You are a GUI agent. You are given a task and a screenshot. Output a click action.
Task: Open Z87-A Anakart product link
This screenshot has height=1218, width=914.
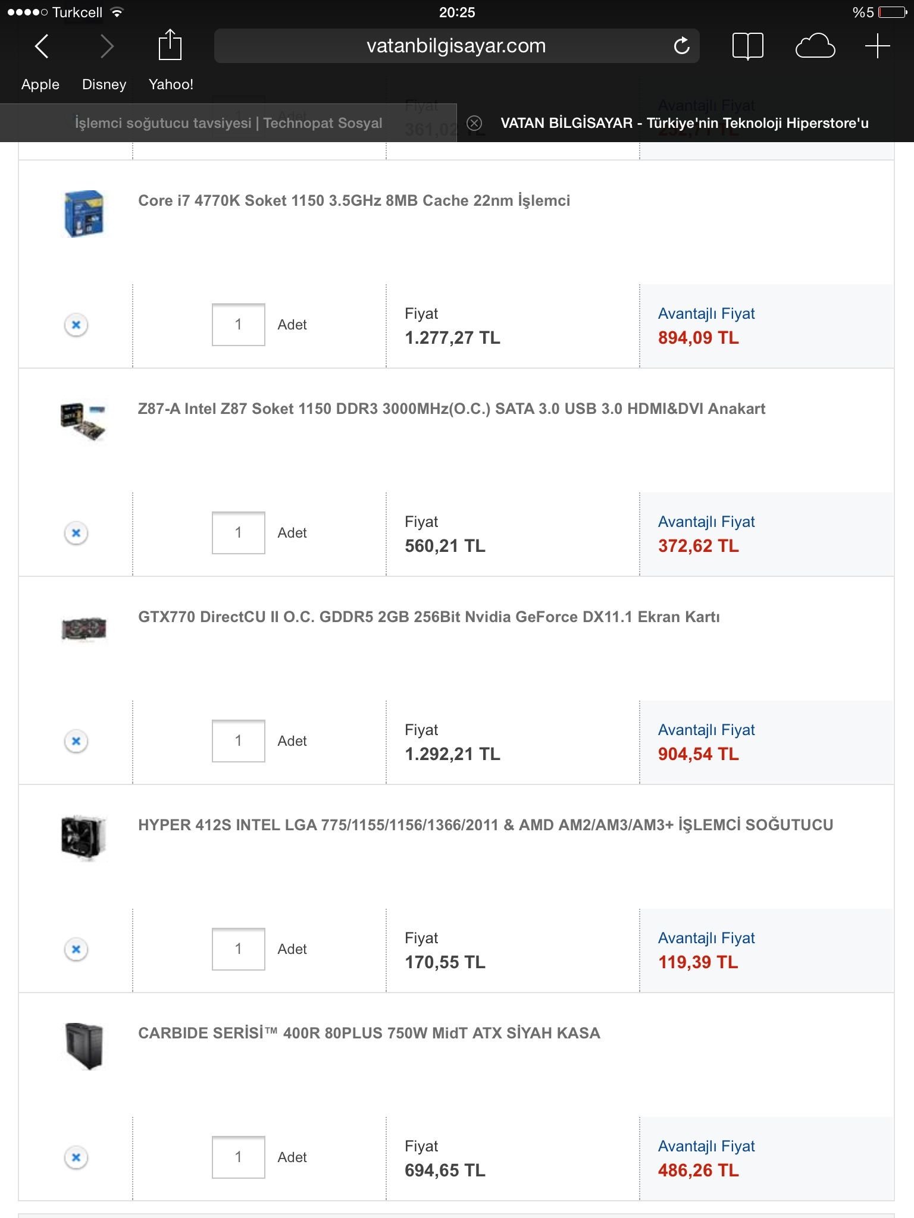(x=451, y=409)
